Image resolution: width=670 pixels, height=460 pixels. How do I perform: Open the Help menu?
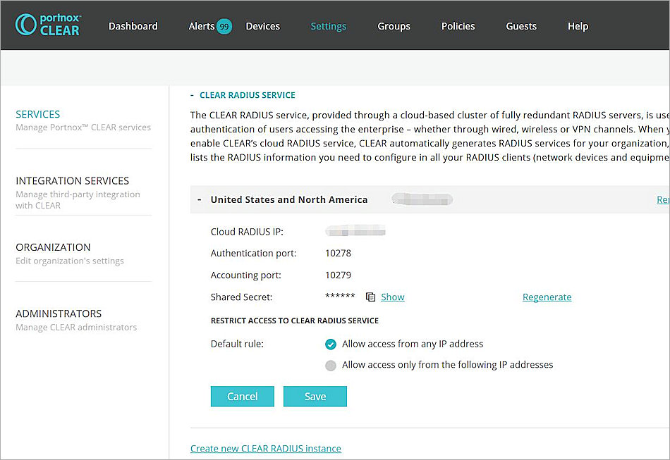(578, 25)
